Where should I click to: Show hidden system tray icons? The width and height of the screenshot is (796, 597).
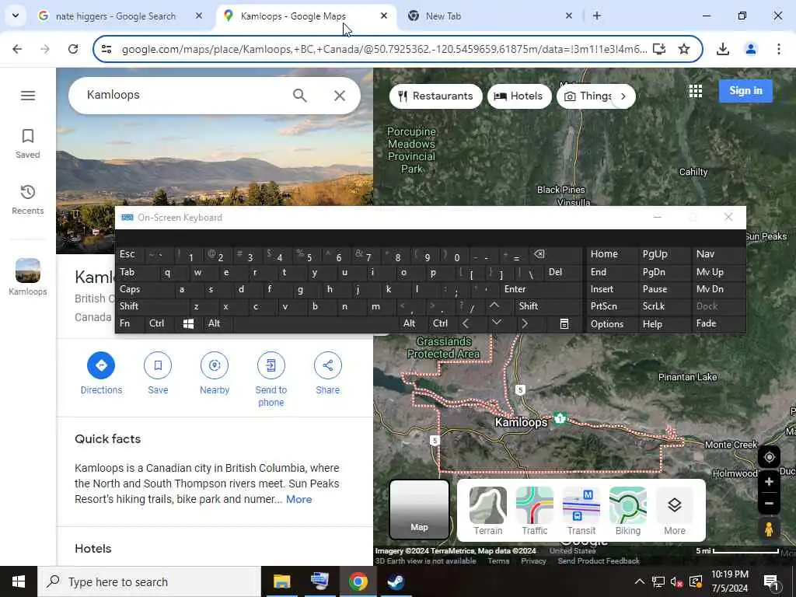pyautogui.click(x=640, y=581)
